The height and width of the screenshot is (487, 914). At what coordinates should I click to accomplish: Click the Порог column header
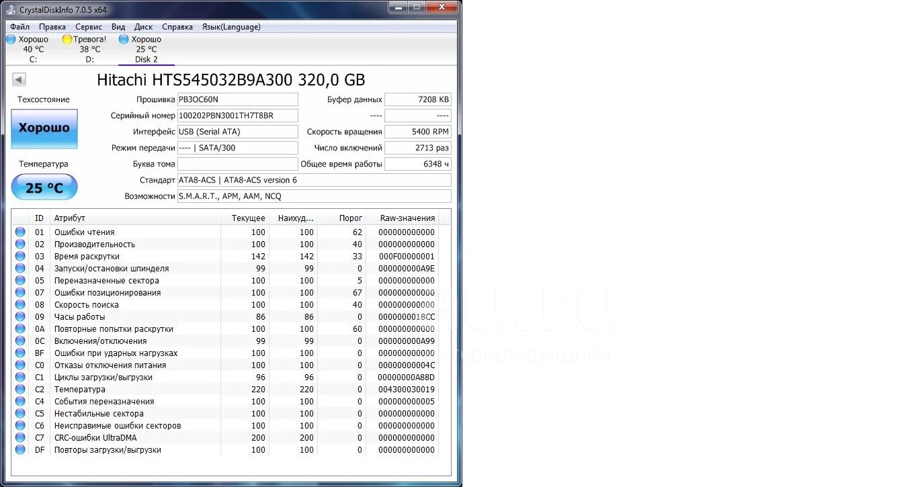342,218
